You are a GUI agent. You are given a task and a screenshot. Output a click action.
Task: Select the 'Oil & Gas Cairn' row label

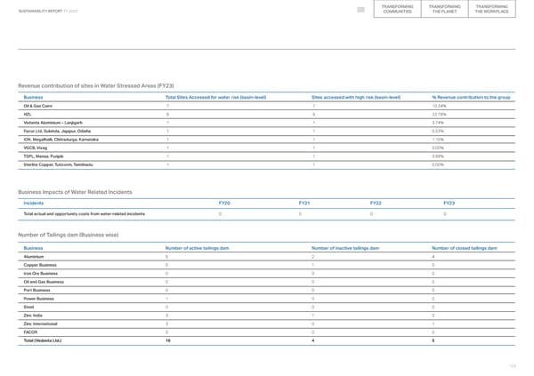[x=37, y=106]
